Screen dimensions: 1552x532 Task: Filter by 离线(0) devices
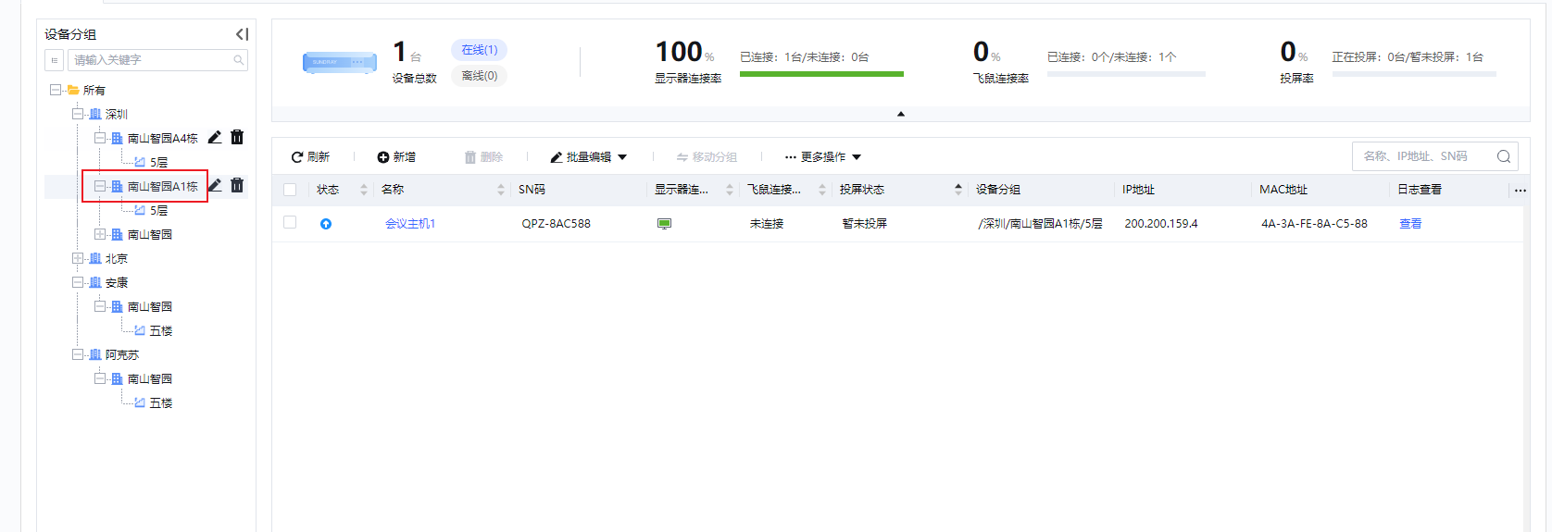[479, 76]
